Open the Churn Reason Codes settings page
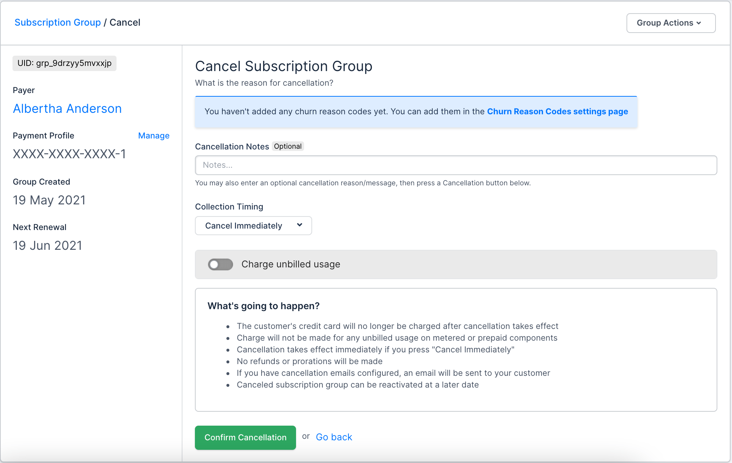732x463 pixels. (x=557, y=112)
